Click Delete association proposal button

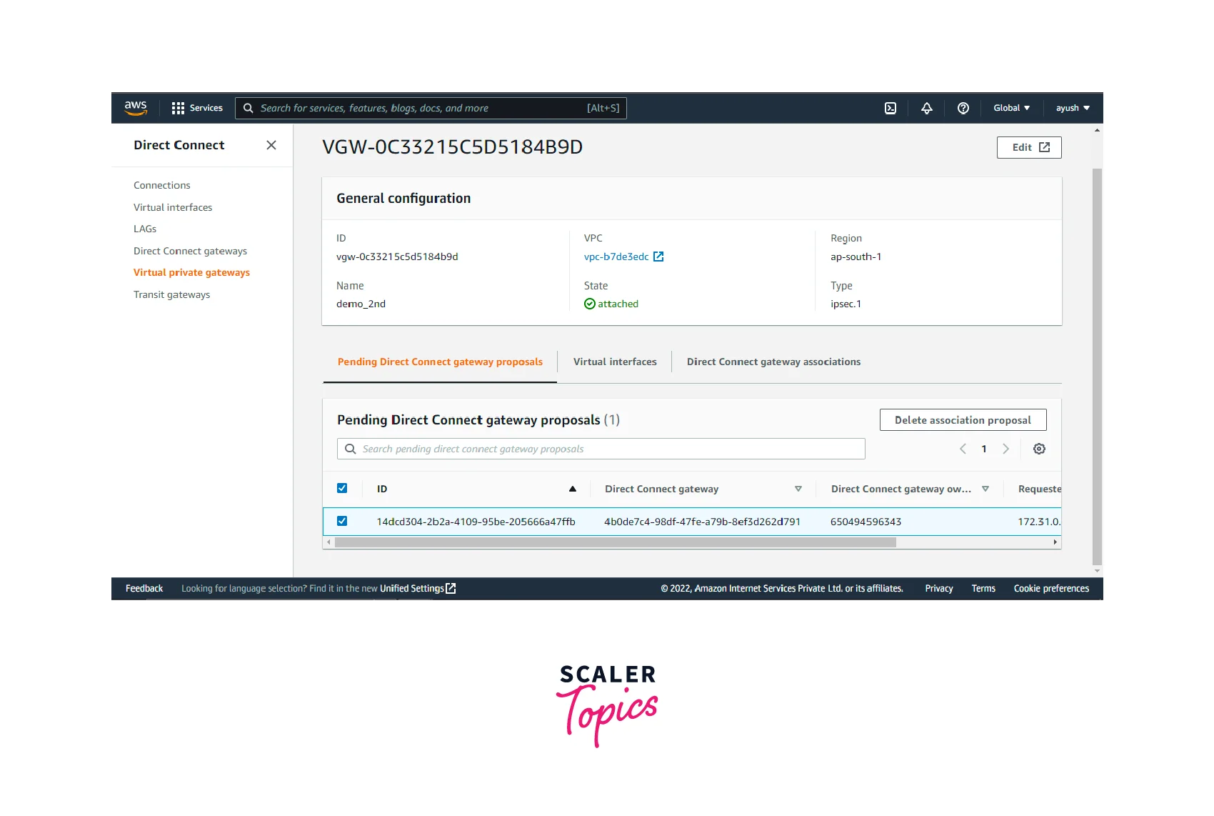coord(963,420)
